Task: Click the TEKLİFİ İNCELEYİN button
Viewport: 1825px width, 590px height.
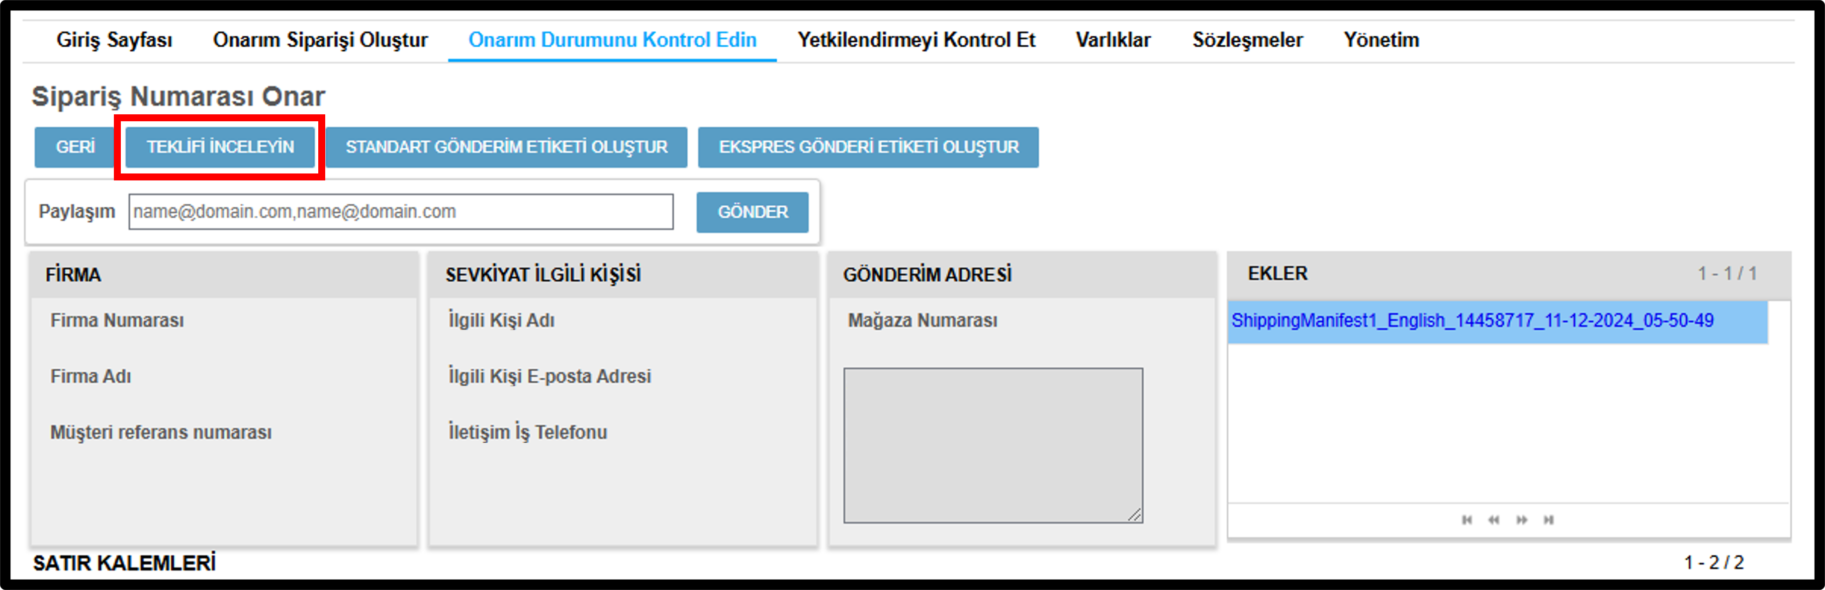Action: coord(220,147)
